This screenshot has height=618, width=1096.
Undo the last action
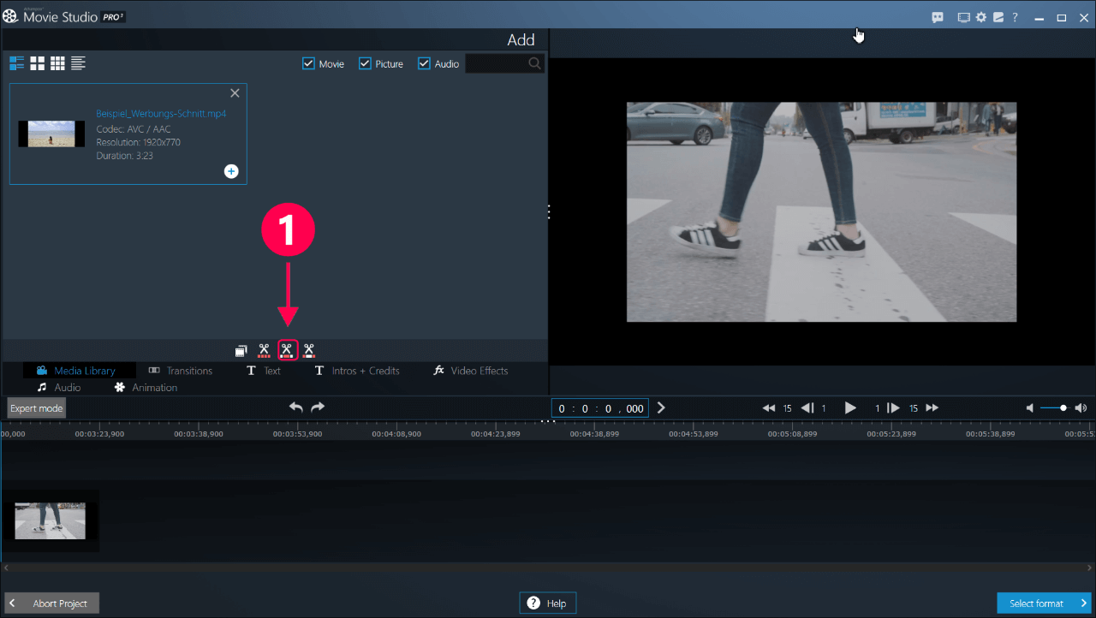click(x=296, y=407)
